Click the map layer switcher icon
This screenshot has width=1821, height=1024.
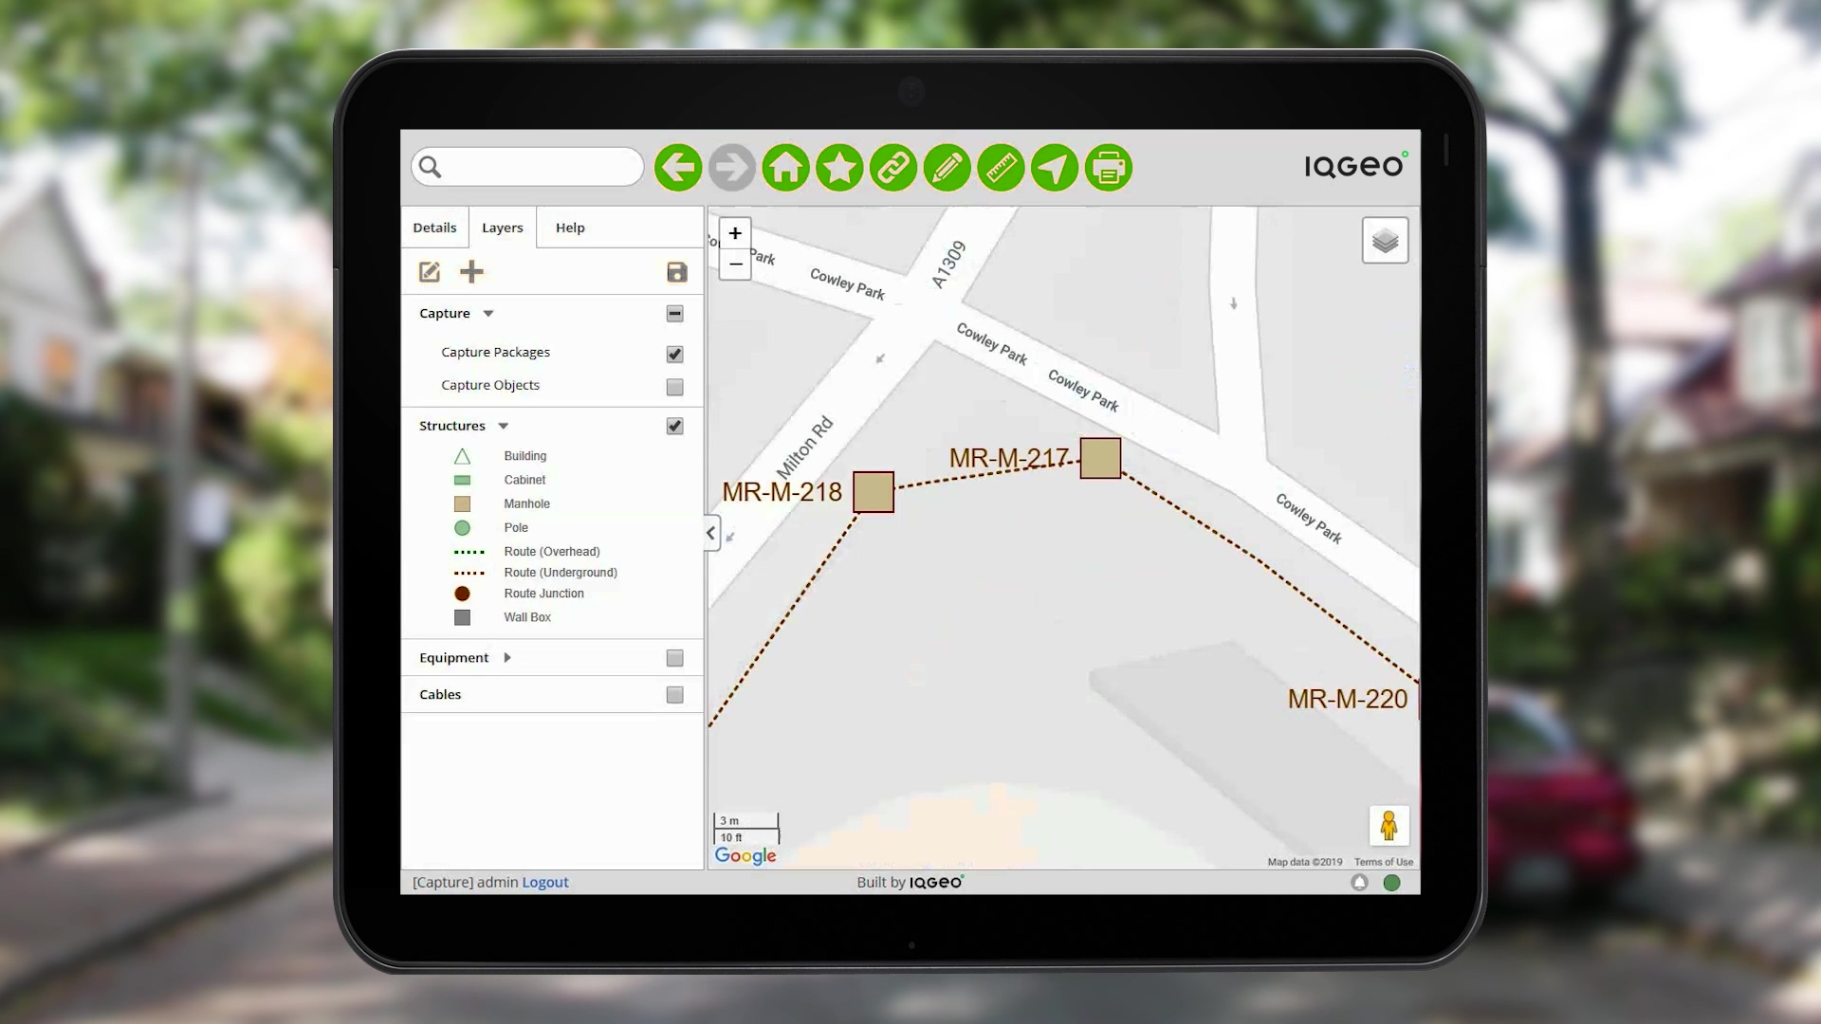pos(1386,240)
